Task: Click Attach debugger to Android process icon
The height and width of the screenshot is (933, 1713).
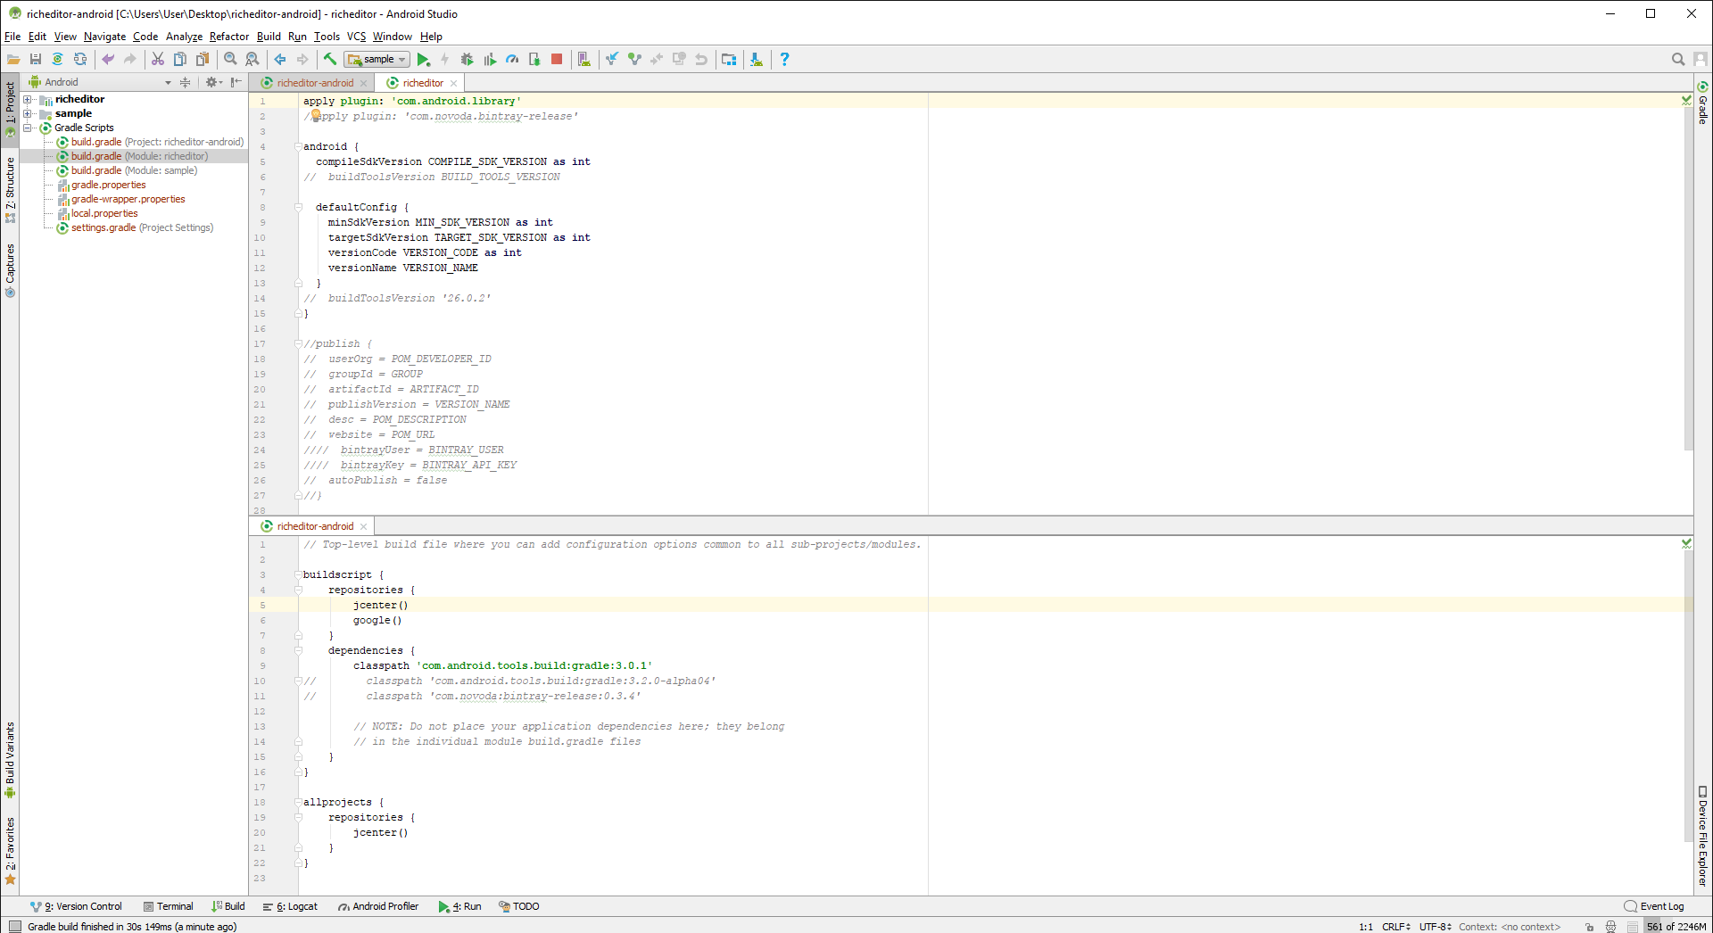Action: pyautogui.click(x=534, y=59)
